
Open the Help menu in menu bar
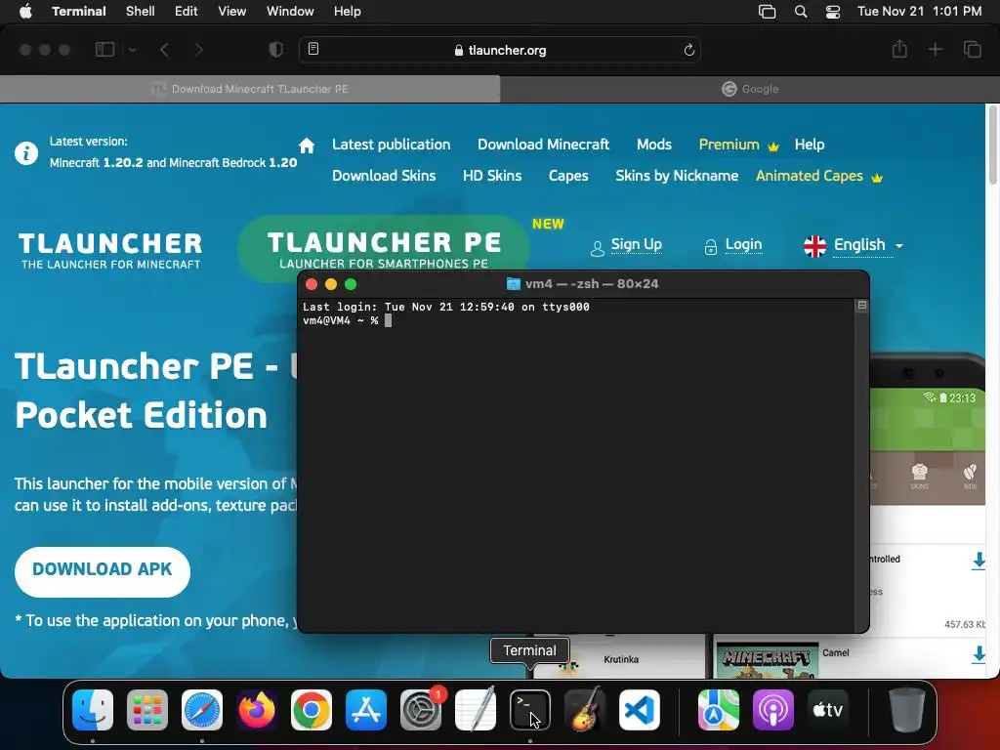[x=348, y=12]
